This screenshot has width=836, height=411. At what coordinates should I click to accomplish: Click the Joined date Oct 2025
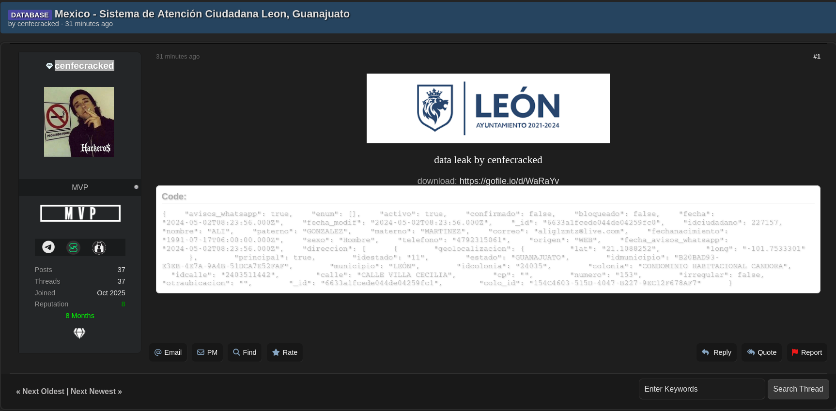[x=111, y=293]
